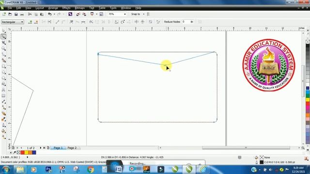This screenshot has height=174, width=310.
Task: Open Google Chrome from the taskbar
Action: [91, 170]
